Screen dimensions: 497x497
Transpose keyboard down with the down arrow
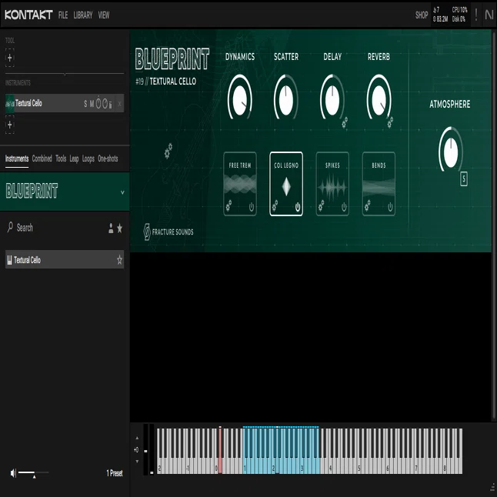(137, 462)
